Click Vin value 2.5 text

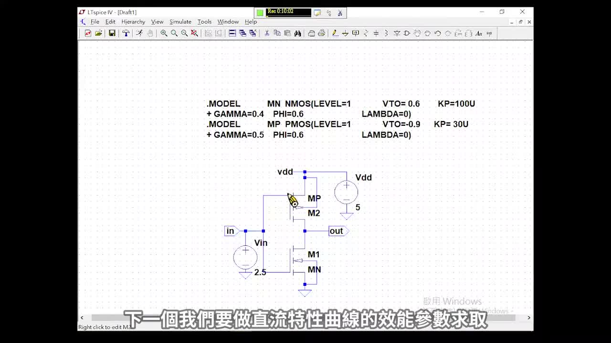pos(260,272)
